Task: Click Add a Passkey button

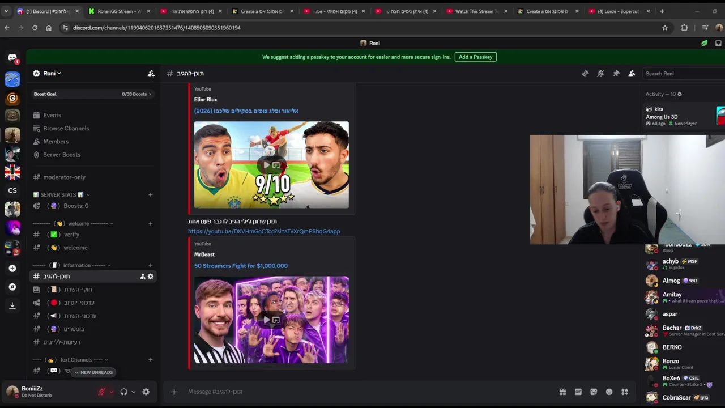Action: (475, 57)
